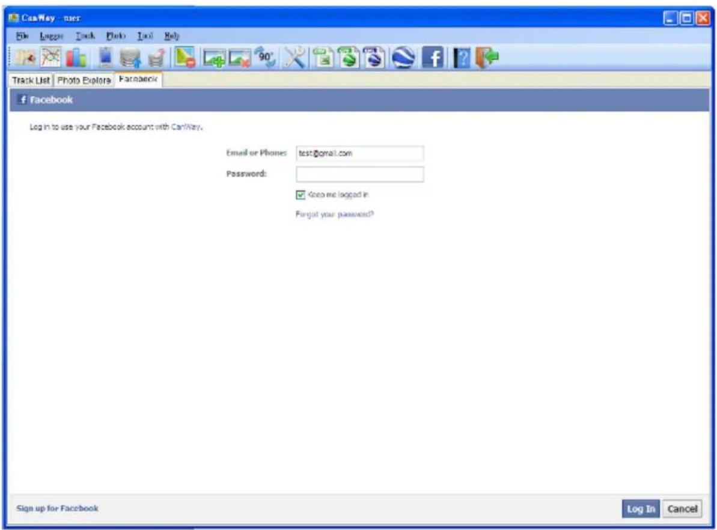Select the track lines map icon

click(x=50, y=58)
